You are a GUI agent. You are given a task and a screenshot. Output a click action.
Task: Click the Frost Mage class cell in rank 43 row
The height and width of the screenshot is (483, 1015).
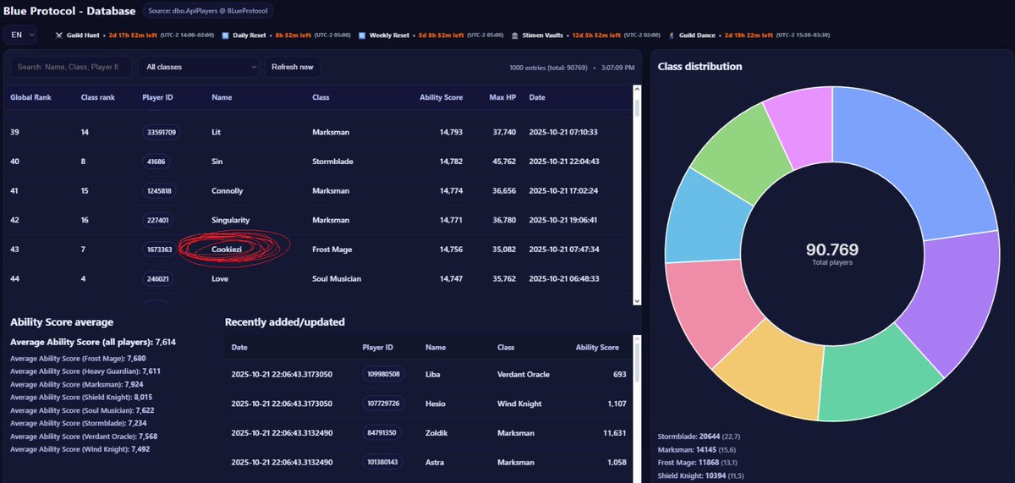pyautogui.click(x=332, y=250)
